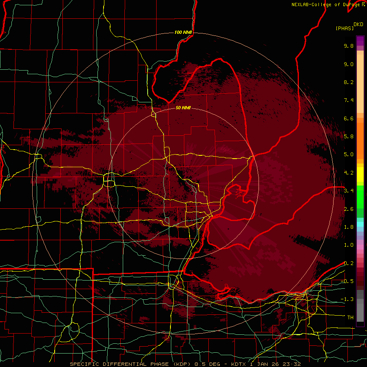This screenshot has width=367, height=367.
Task: Select the 2.6 scale value
Action: [x=349, y=209]
